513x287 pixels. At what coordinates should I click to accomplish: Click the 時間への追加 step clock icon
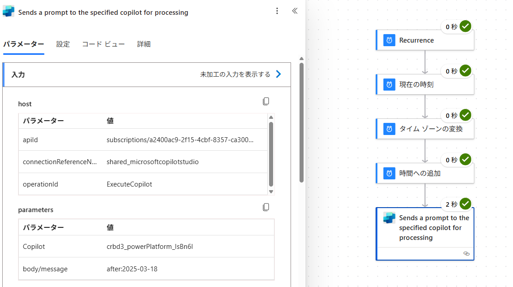tap(389, 174)
